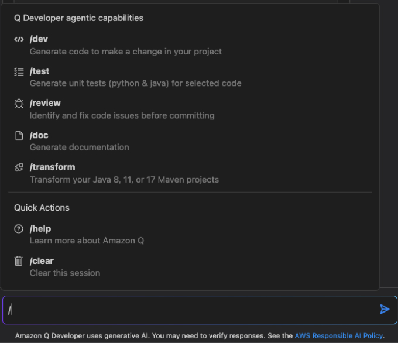Choose the /transform command
The height and width of the screenshot is (343, 398).
(x=190, y=173)
